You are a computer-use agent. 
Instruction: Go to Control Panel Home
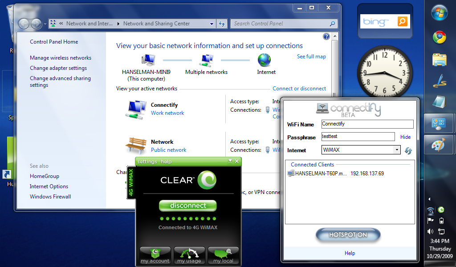(54, 41)
